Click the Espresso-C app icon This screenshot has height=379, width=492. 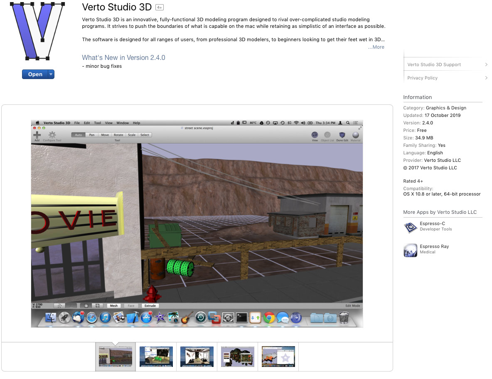[x=410, y=227]
